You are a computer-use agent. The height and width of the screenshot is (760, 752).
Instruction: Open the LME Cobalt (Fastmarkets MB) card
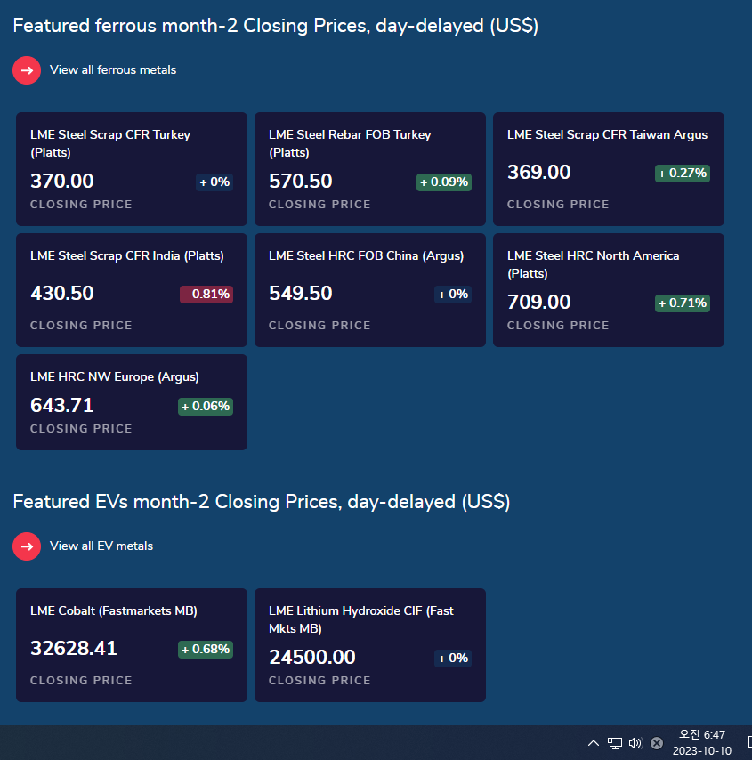132,645
